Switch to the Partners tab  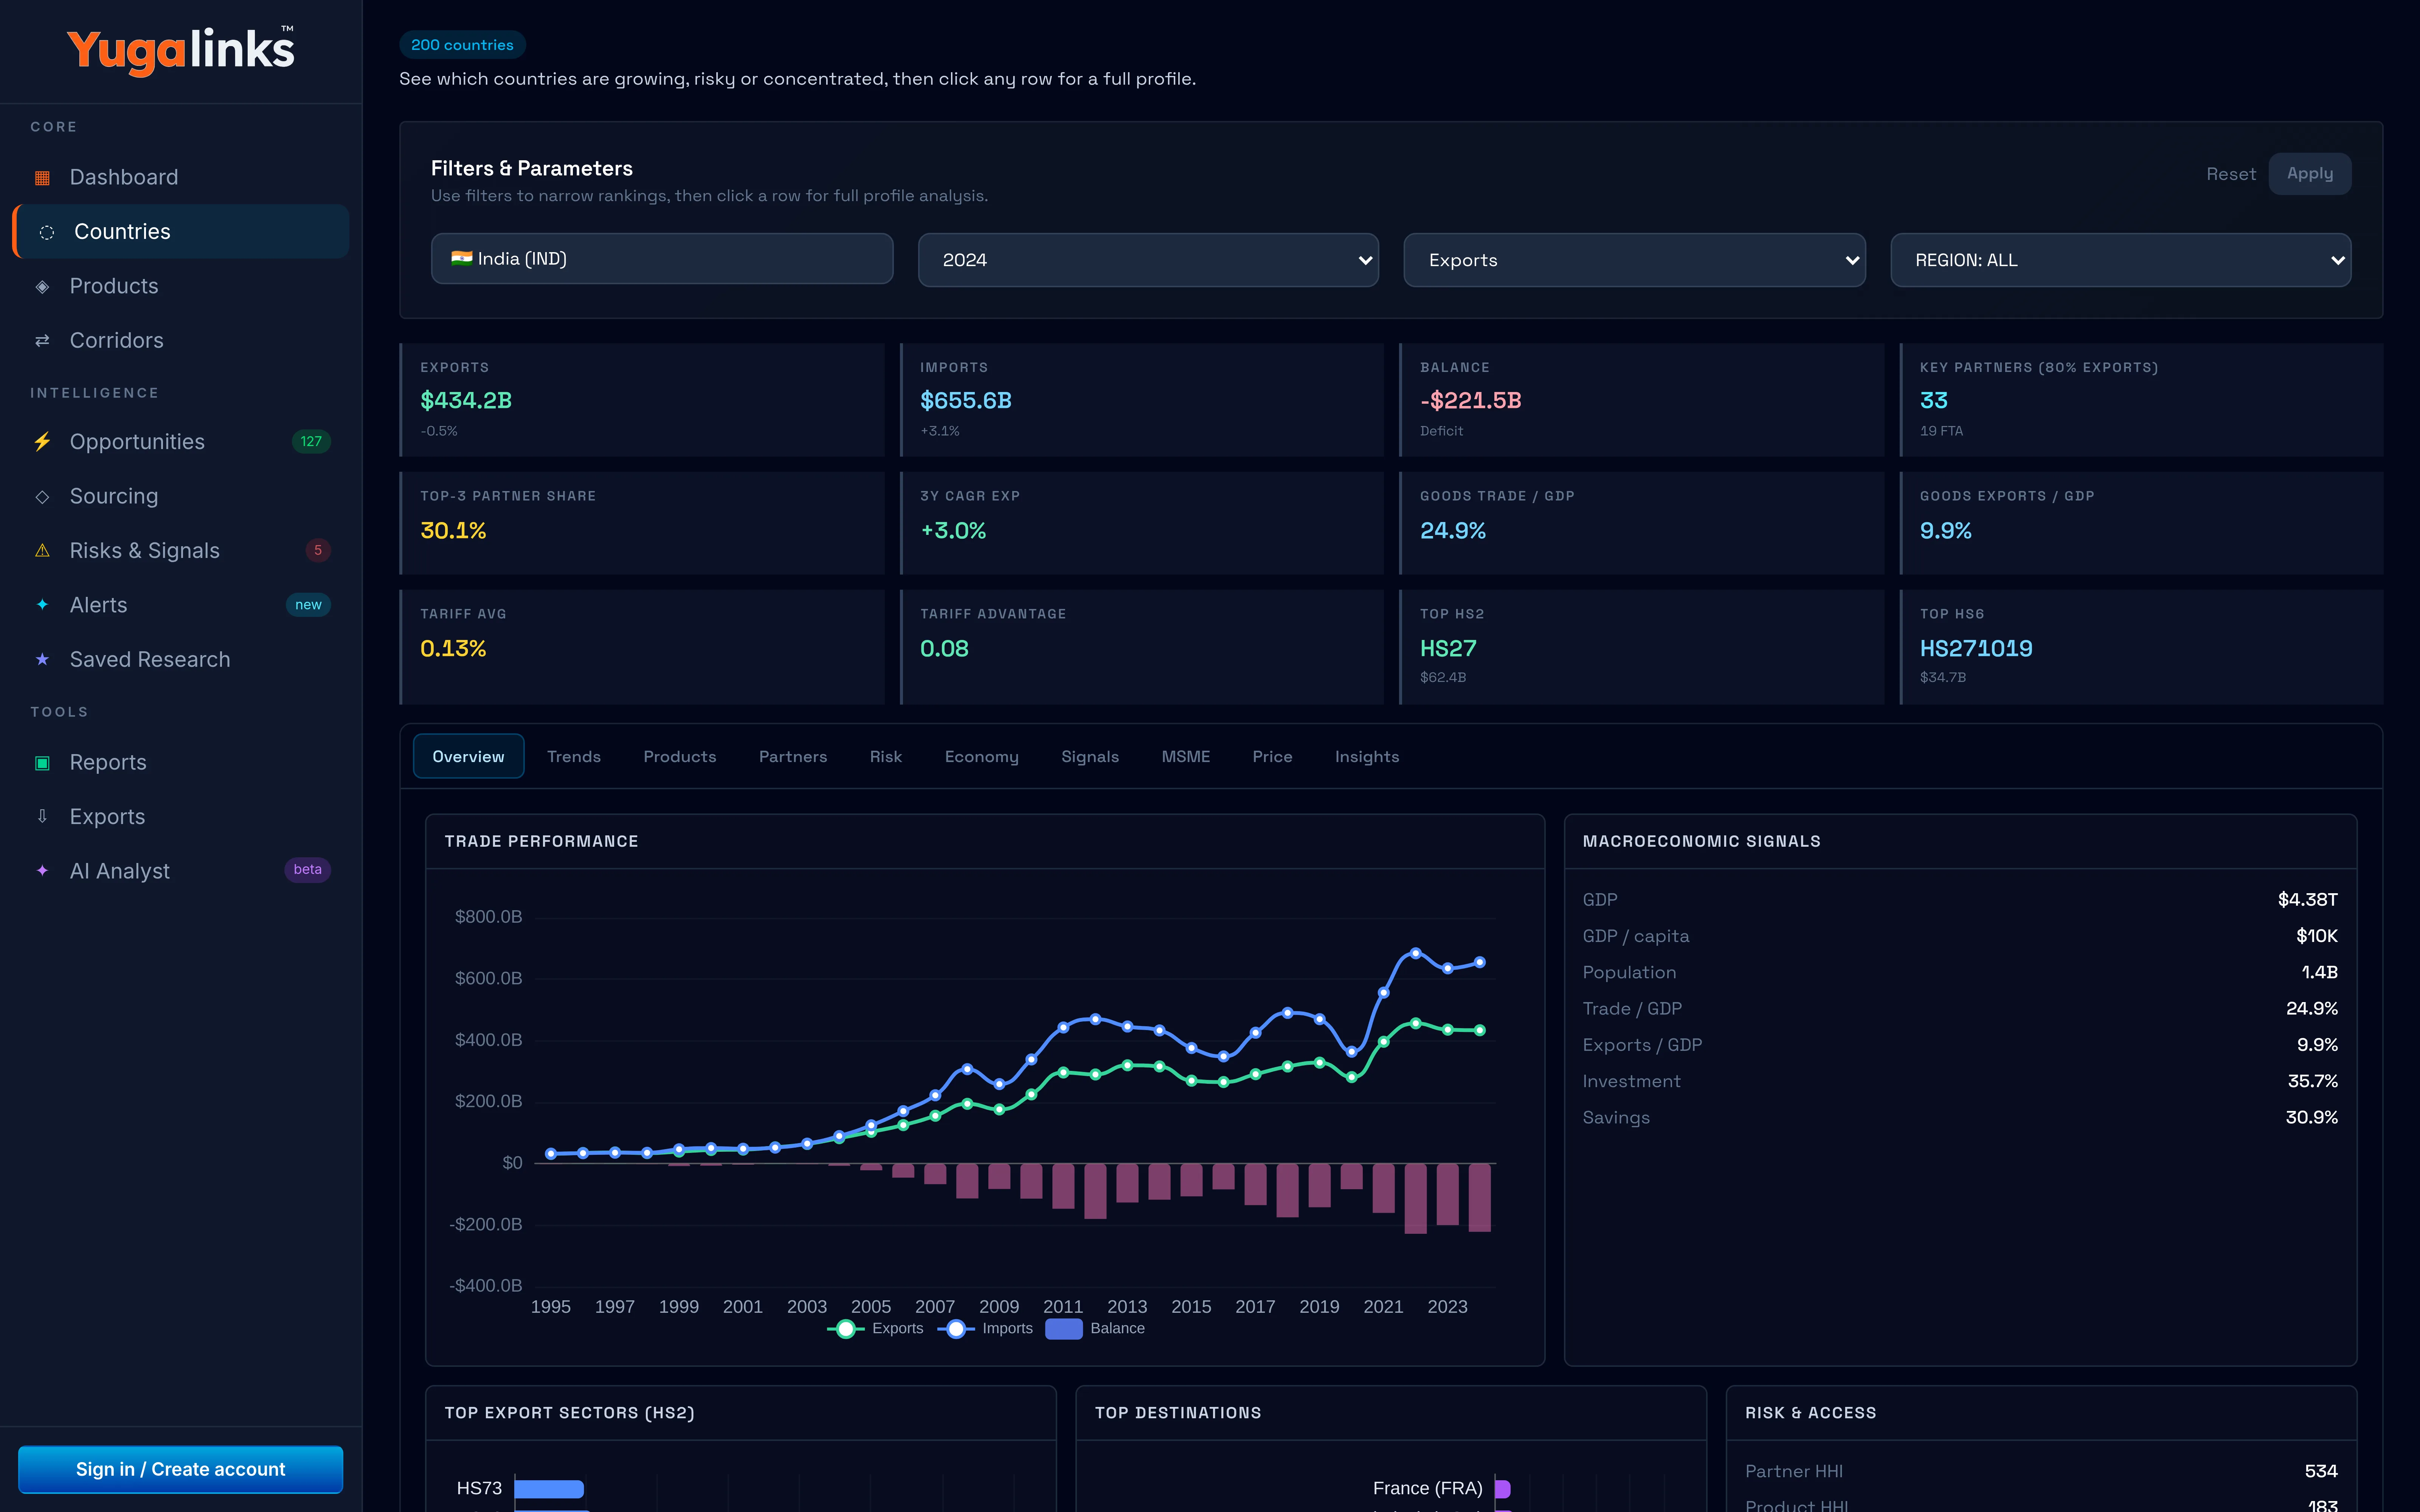click(793, 757)
